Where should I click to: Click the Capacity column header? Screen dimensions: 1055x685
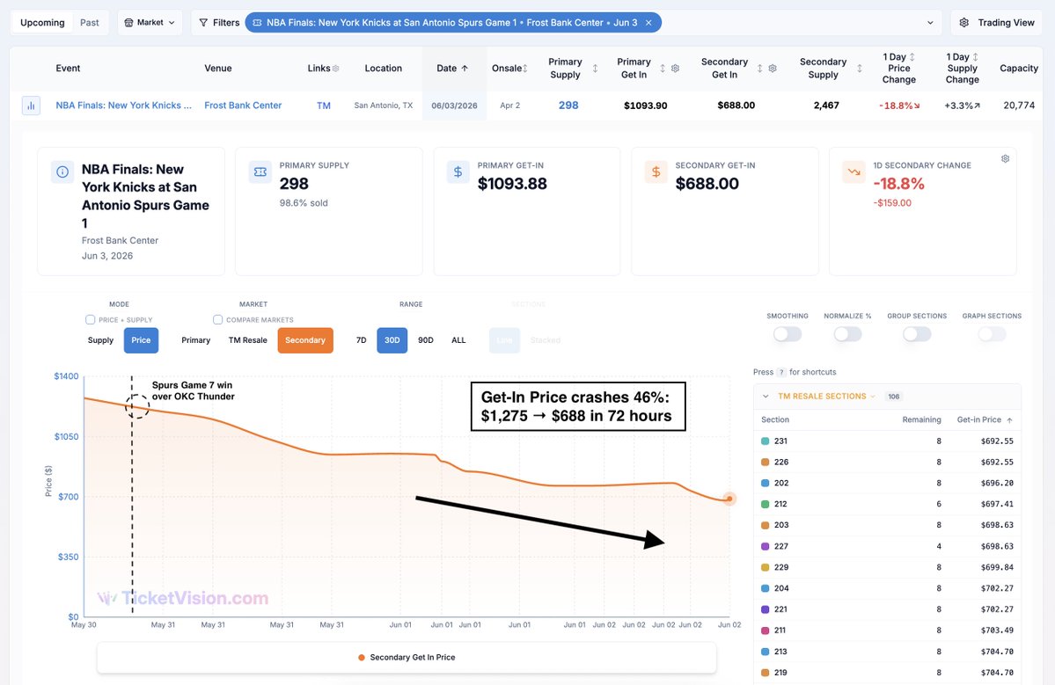1019,69
